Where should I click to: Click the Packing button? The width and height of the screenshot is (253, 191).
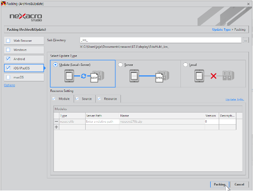(x=220, y=184)
